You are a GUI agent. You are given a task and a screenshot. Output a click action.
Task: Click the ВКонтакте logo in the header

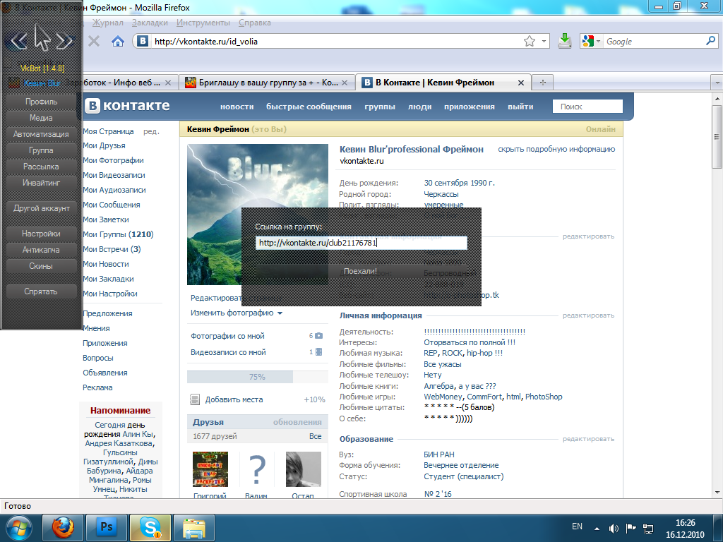[x=128, y=106]
